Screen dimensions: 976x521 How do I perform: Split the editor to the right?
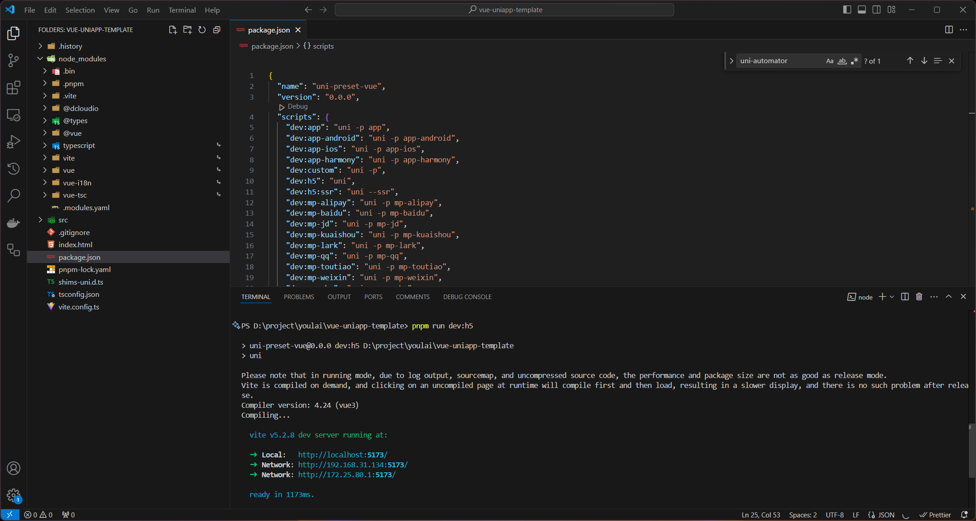coord(949,30)
